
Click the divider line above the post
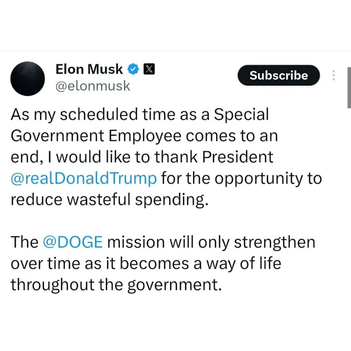[175, 51]
